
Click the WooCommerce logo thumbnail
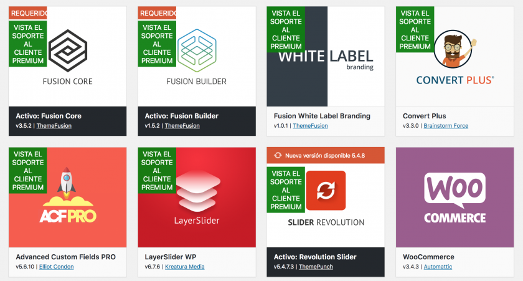(455, 198)
